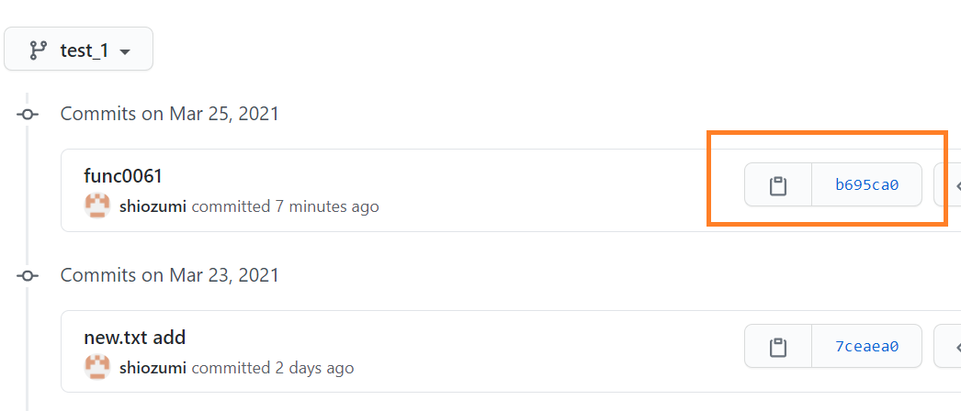Open the test_1 branch selector
Viewport: 961px width, 411px height.
[78, 49]
